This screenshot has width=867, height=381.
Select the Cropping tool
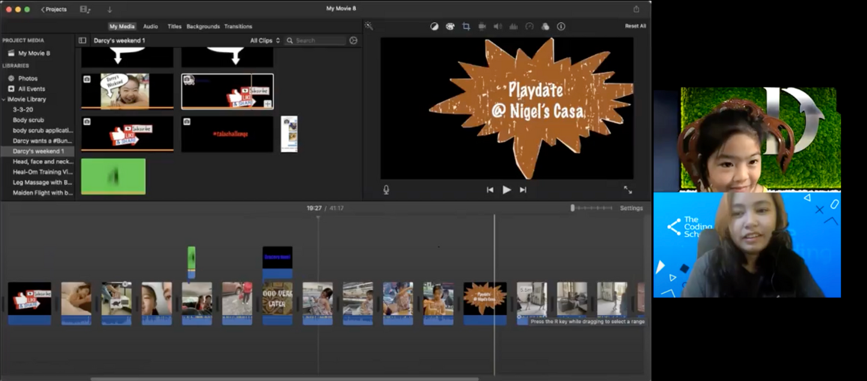coord(466,26)
